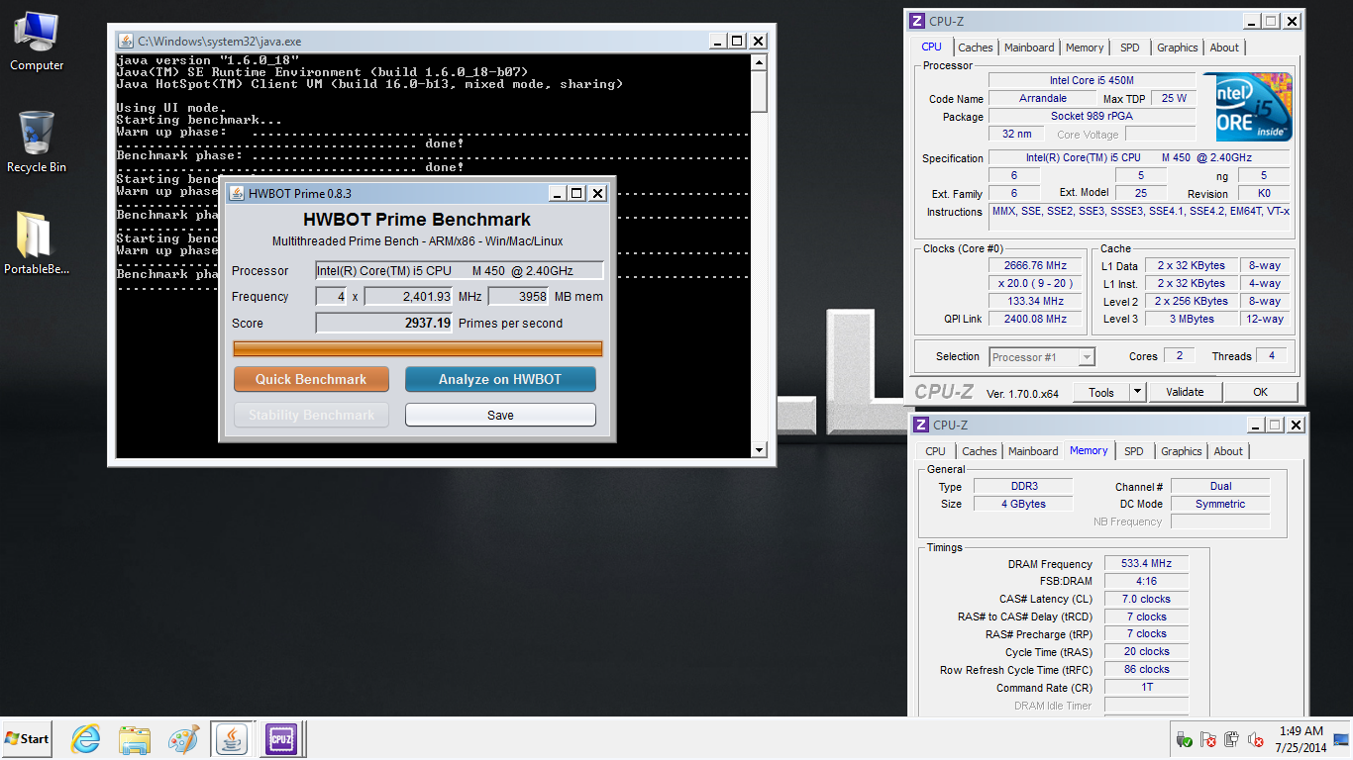The width and height of the screenshot is (1353, 760).
Task: Select About tab in upper CPU-Z window
Action: pos(1224,47)
